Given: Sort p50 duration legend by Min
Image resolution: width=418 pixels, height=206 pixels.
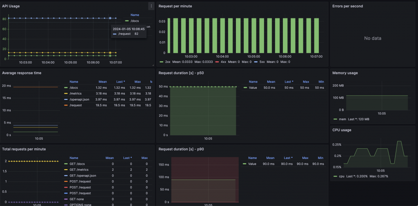Looking at the screenshot, I should click(x=321, y=82).
